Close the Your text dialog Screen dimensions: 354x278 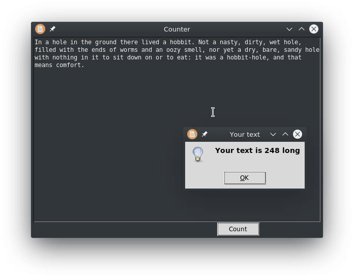(x=298, y=134)
